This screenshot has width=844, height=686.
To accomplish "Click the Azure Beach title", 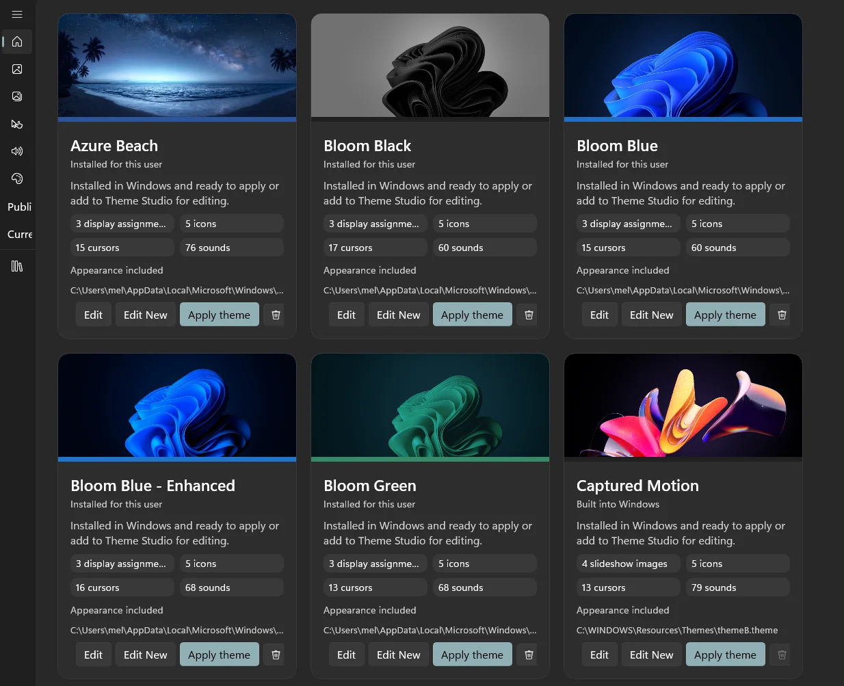I will coord(114,146).
